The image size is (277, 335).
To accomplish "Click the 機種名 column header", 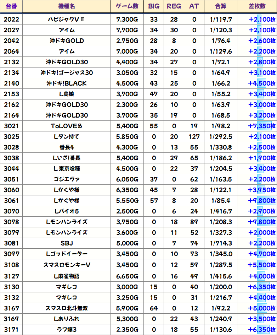I will coord(67,6).
